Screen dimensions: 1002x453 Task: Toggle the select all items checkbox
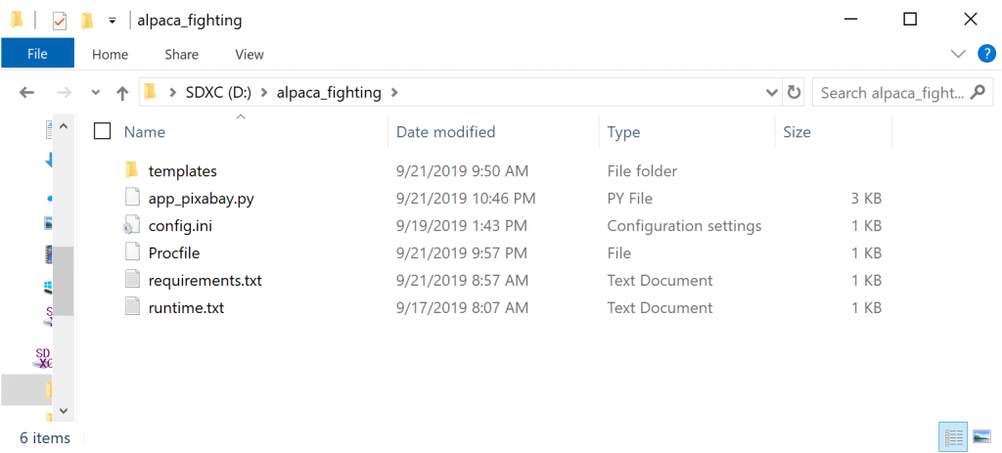click(x=103, y=132)
